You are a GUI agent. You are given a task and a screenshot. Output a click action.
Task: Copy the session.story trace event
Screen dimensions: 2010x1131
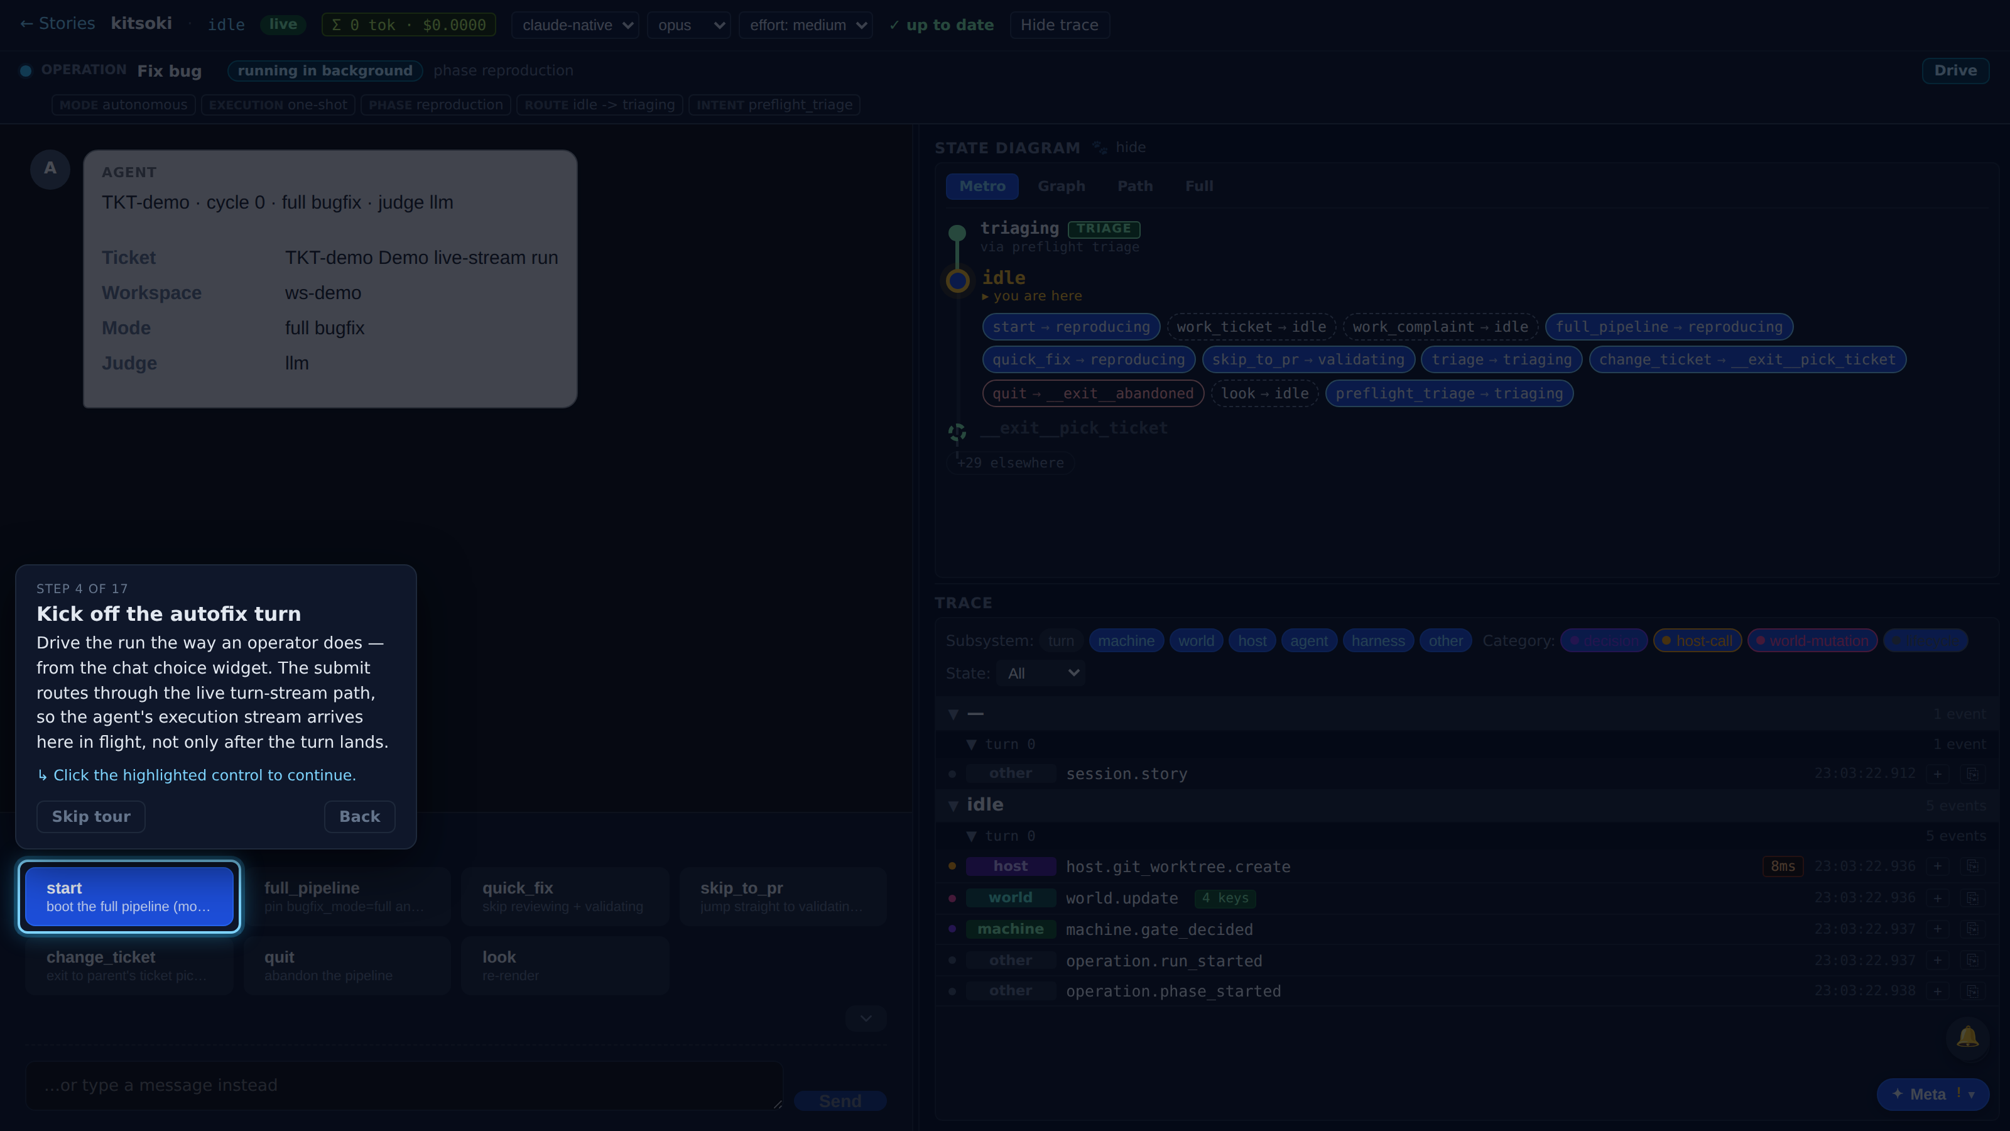coord(1972,773)
